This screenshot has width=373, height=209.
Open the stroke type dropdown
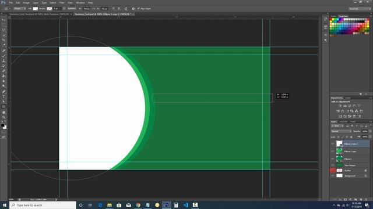point(72,9)
